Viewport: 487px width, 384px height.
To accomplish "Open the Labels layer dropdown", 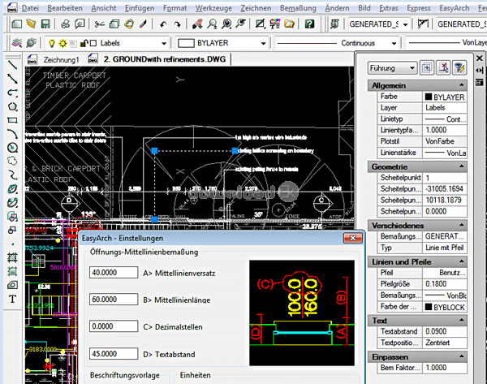I will pos(164,44).
